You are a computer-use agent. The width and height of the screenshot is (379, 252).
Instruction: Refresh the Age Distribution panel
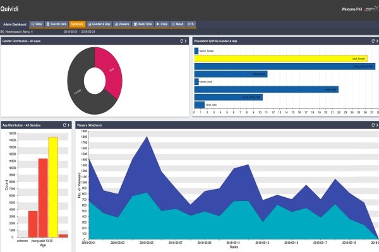click(x=64, y=125)
